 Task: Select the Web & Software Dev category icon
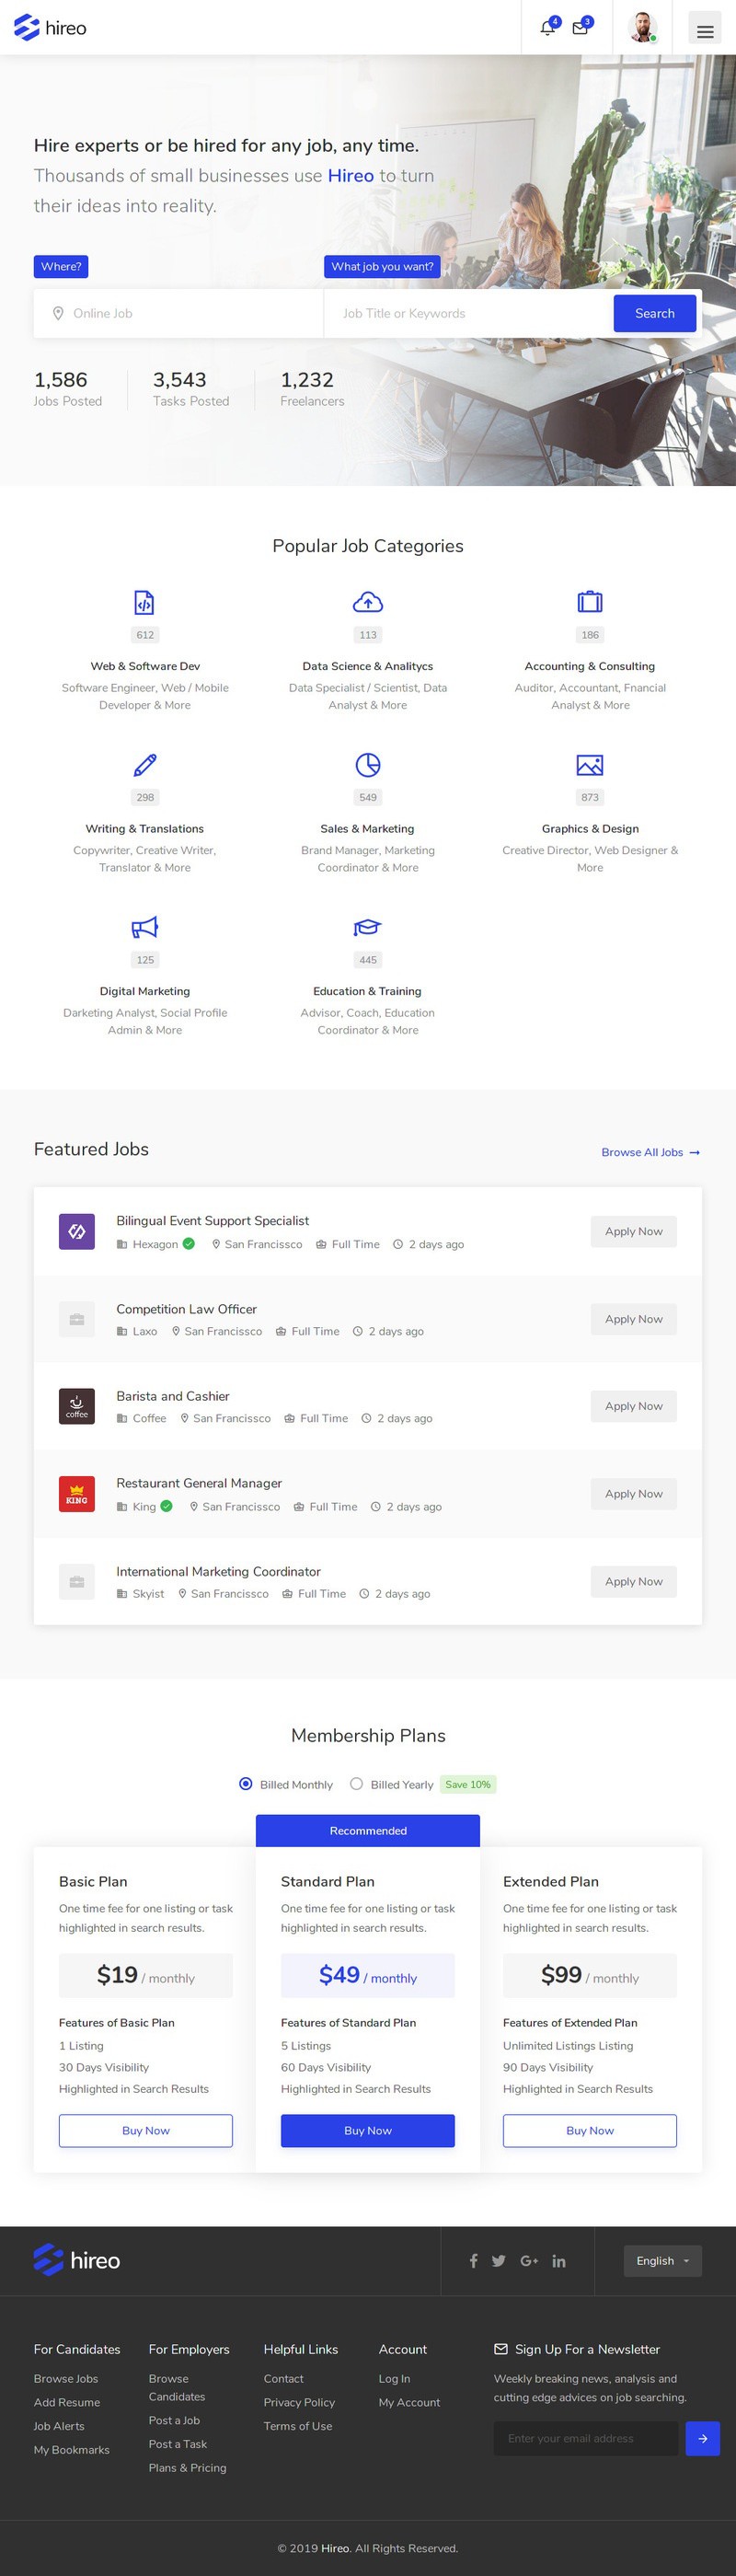[x=145, y=602]
